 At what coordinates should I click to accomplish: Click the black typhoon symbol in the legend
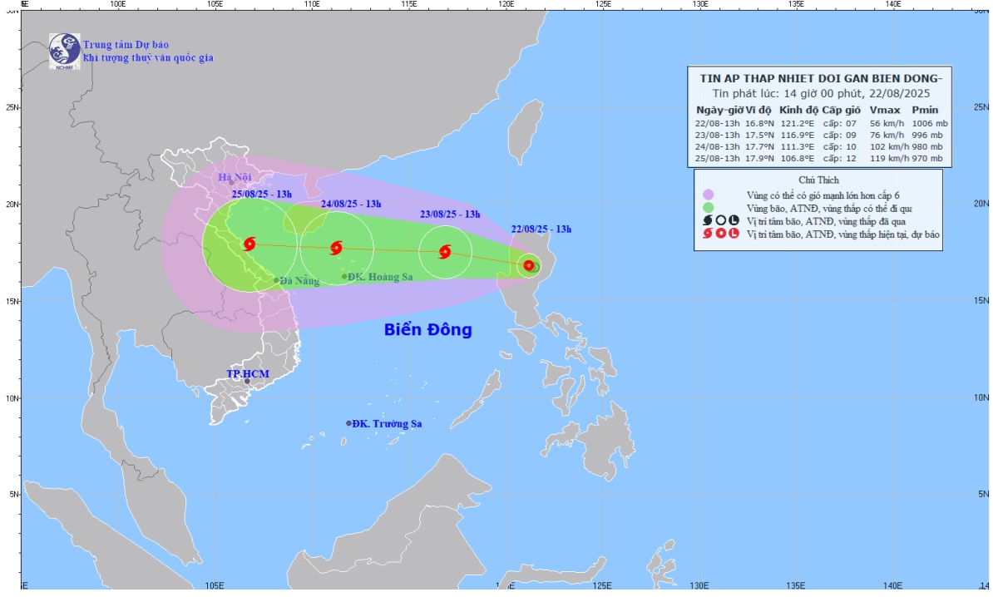click(708, 221)
